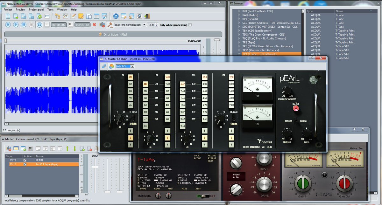Viewport: 382px width, 205px height.
Task: Open the Window menu
Action: pyautogui.click(x=62, y=10)
